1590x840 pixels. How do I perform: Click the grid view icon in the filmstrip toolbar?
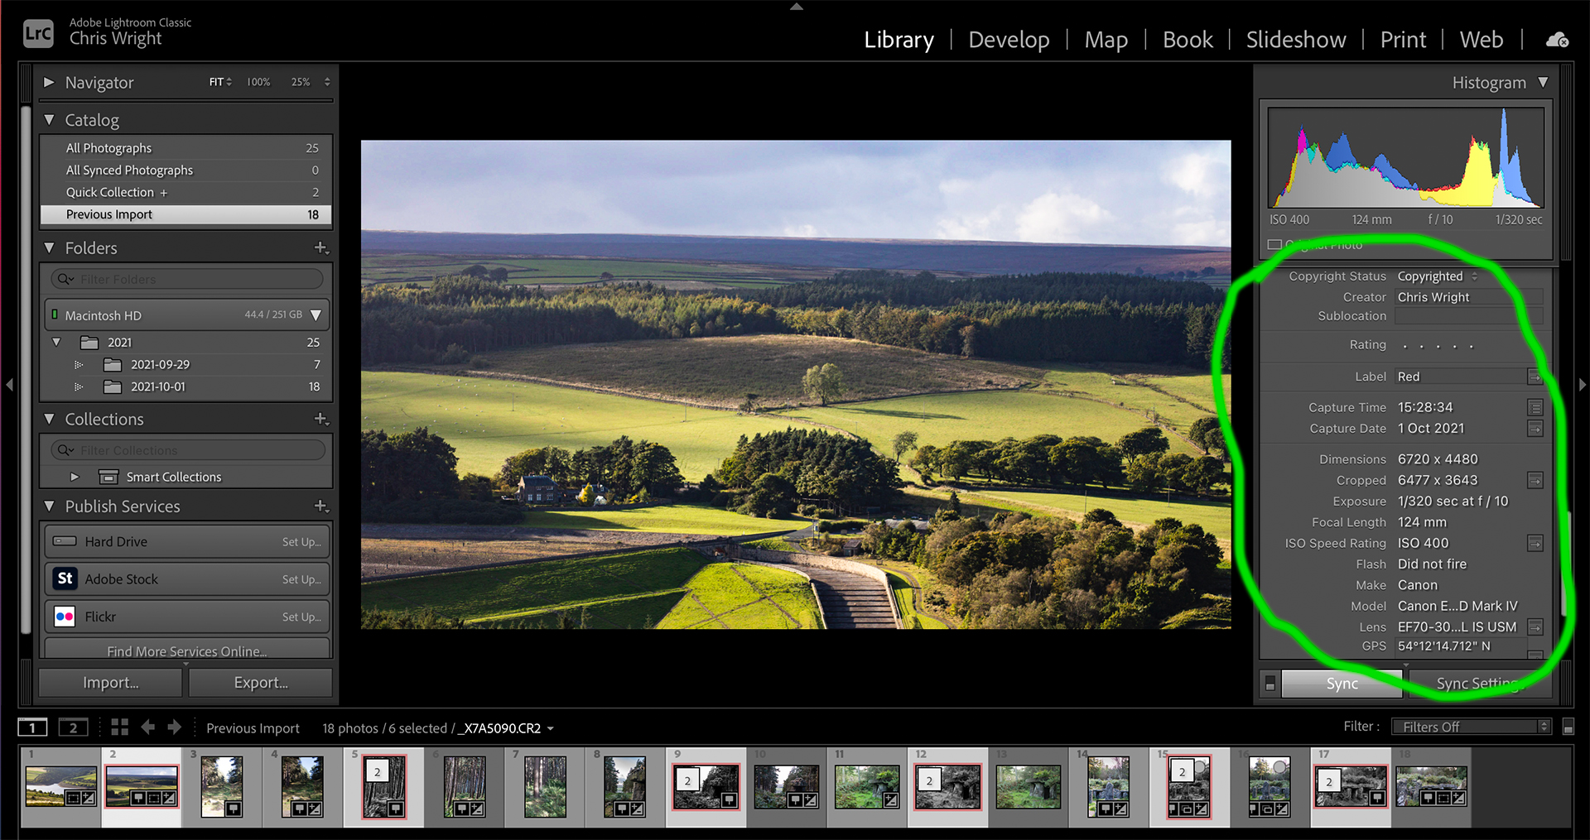pyautogui.click(x=119, y=727)
